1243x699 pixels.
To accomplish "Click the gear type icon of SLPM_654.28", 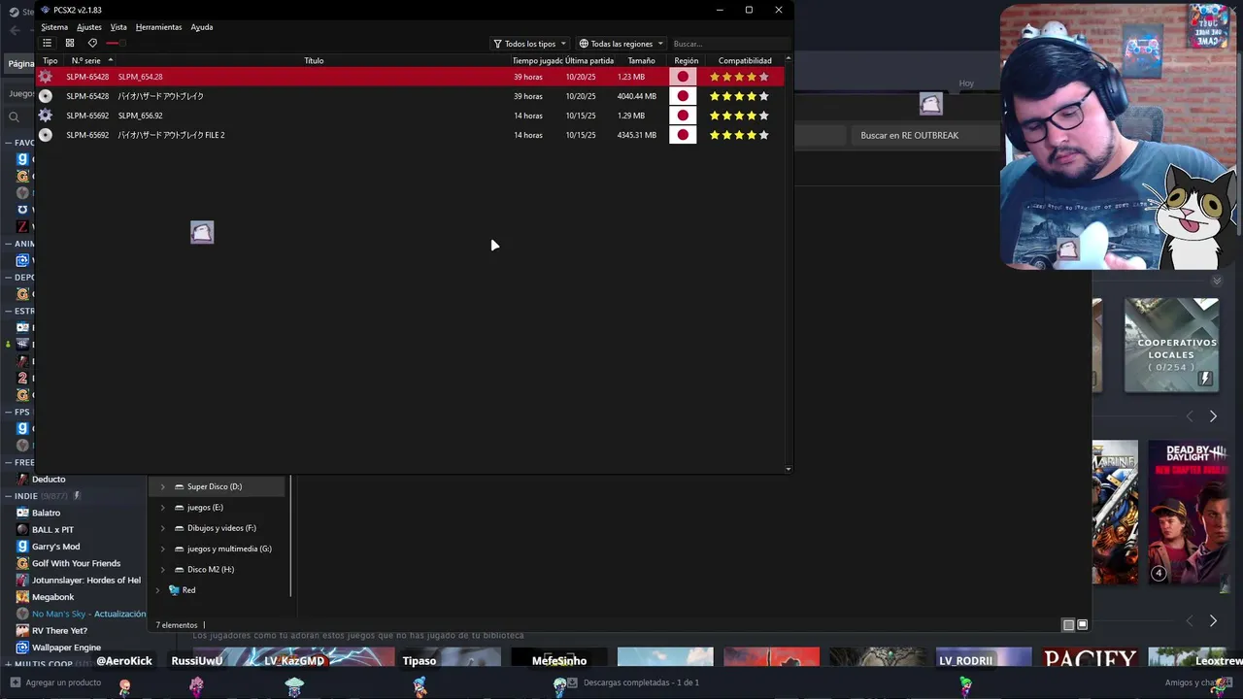I will click(x=46, y=77).
